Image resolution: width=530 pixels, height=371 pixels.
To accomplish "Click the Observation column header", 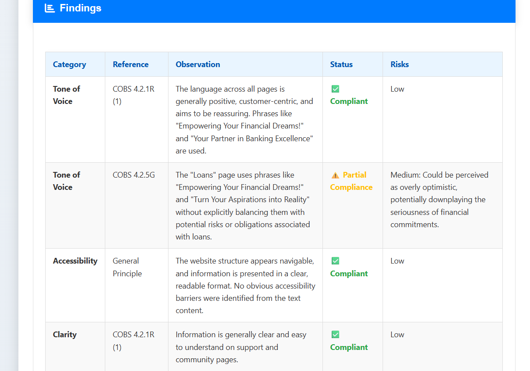I will pos(198,64).
